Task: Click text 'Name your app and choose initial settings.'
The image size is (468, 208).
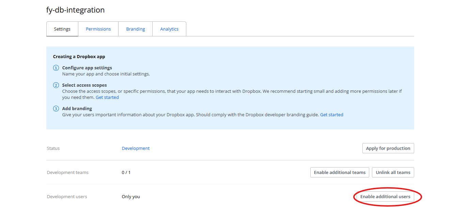Action: click(106, 74)
